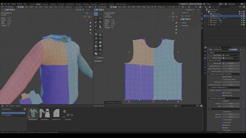
Task: Toggle the ON/OFF thickness checkbox
Action: pyautogui.click(x=223, y=101)
